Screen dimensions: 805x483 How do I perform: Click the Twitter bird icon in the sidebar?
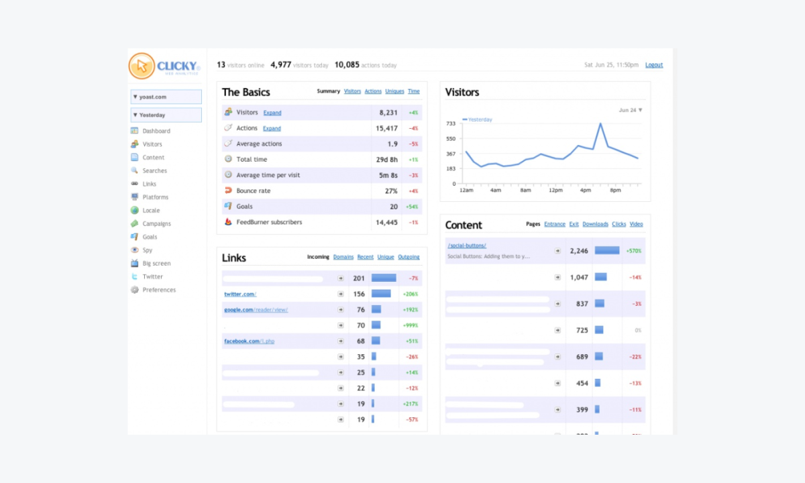click(x=137, y=276)
